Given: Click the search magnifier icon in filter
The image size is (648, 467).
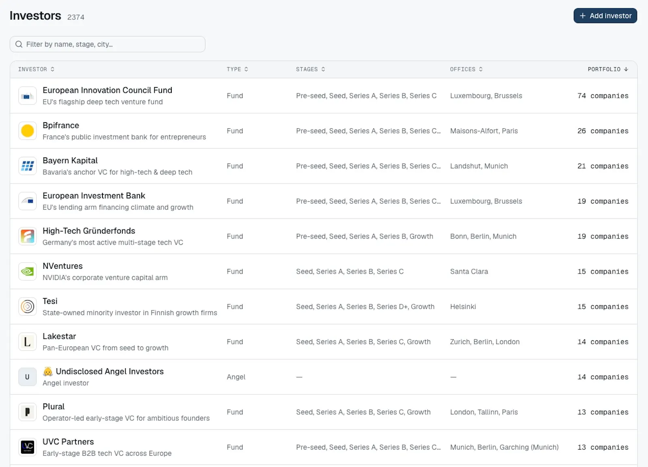Looking at the screenshot, I should pos(19,44).
